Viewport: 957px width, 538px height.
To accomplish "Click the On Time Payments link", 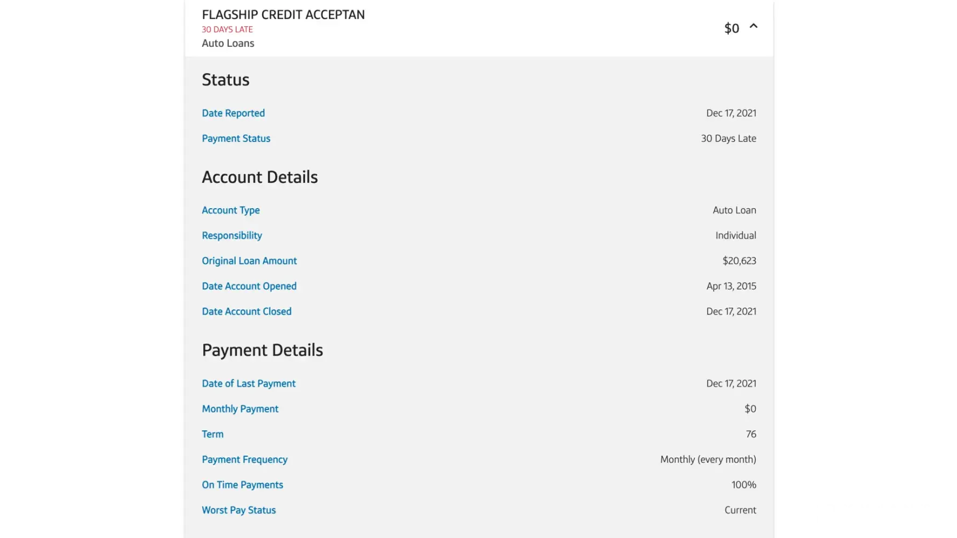I will (242, 485).
